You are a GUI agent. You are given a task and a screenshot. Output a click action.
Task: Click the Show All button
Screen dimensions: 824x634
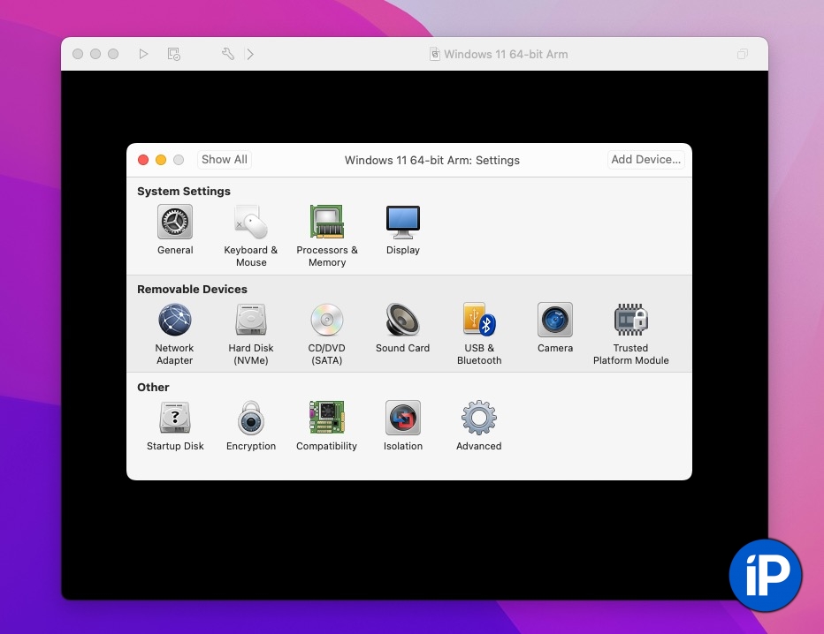coord(225,160)
